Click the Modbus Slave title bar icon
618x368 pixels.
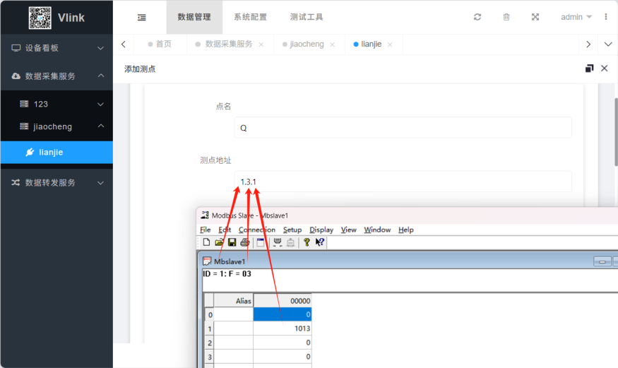[x=205, y=215]
